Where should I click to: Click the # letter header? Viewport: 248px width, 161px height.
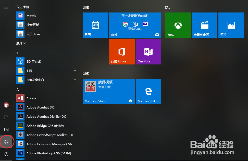18,53
